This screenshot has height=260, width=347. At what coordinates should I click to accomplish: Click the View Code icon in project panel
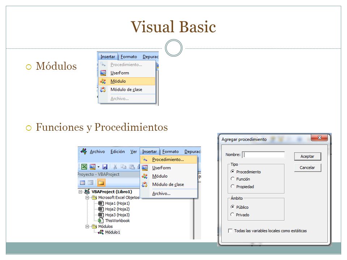point(82,183)
